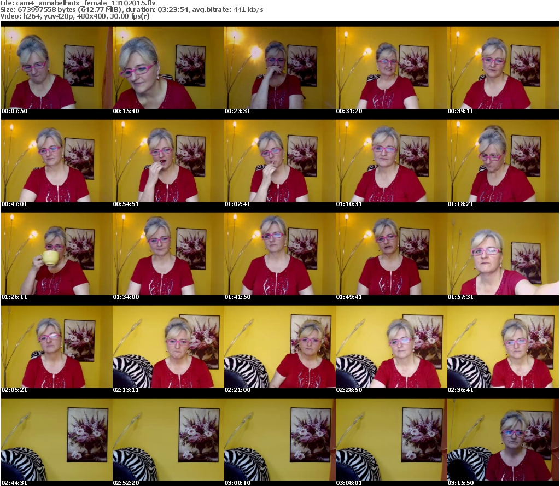The width and height of the screenshot is (560, 486).
Task: Open the frame stamped 00:54:51
Action: coord(168,161)
